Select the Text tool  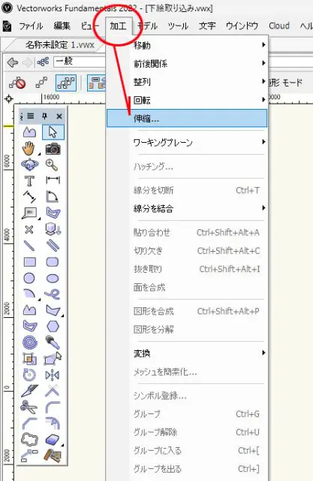pos(29,180)
